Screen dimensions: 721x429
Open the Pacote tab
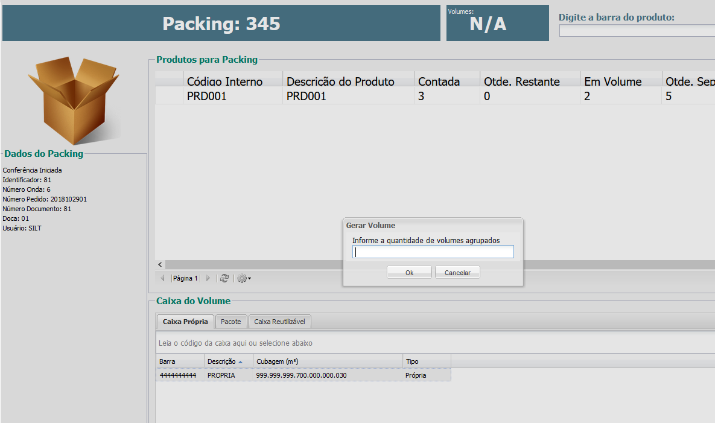pyautogui.click(x=231, y=322)
